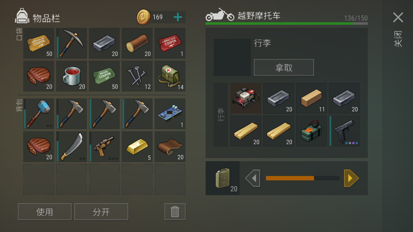Click the 拿取 take button
The image size is (413, 232).
pyautogui.click(x=284, y=67)
